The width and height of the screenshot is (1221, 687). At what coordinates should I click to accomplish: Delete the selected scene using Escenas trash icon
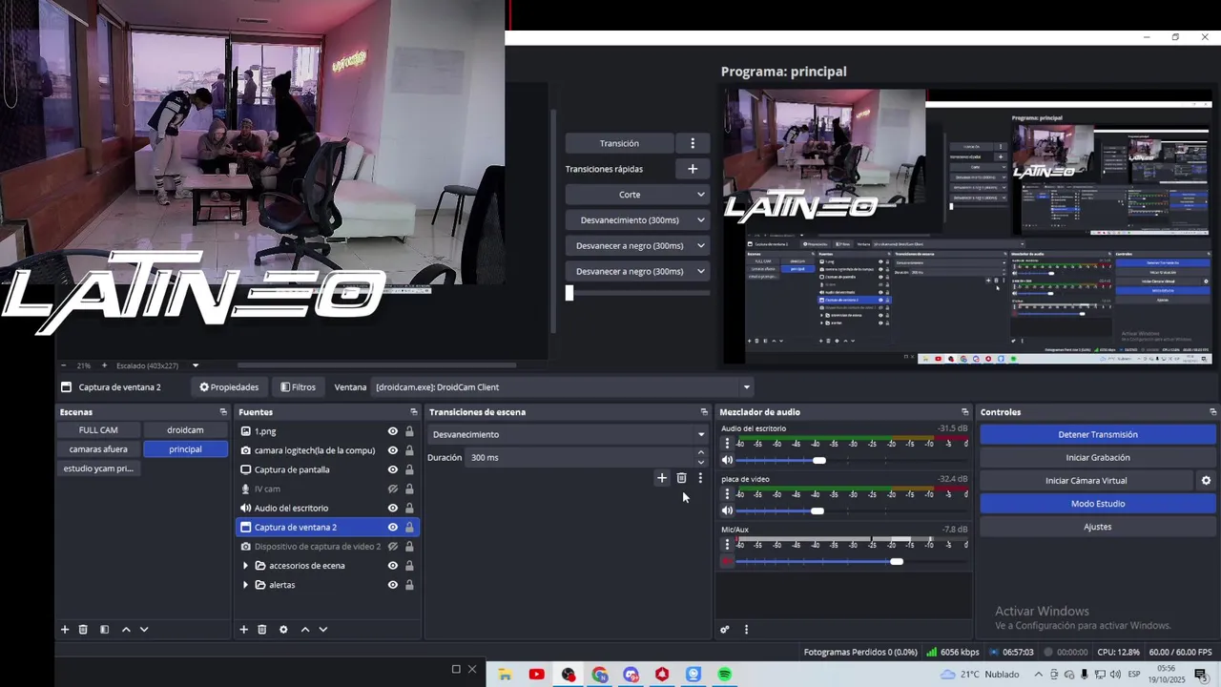83,630
